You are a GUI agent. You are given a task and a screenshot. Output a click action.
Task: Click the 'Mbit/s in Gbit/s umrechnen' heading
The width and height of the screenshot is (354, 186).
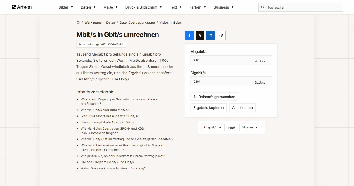tap(118, 35)
